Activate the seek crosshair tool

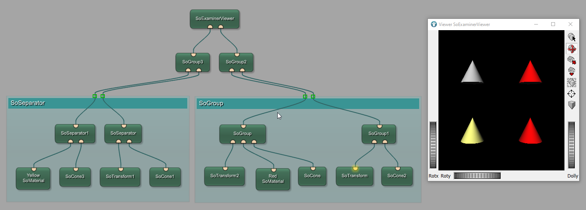pos(572,94)
